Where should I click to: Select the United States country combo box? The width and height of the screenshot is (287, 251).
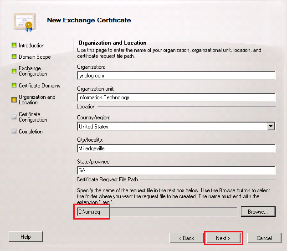click(176, 126)
